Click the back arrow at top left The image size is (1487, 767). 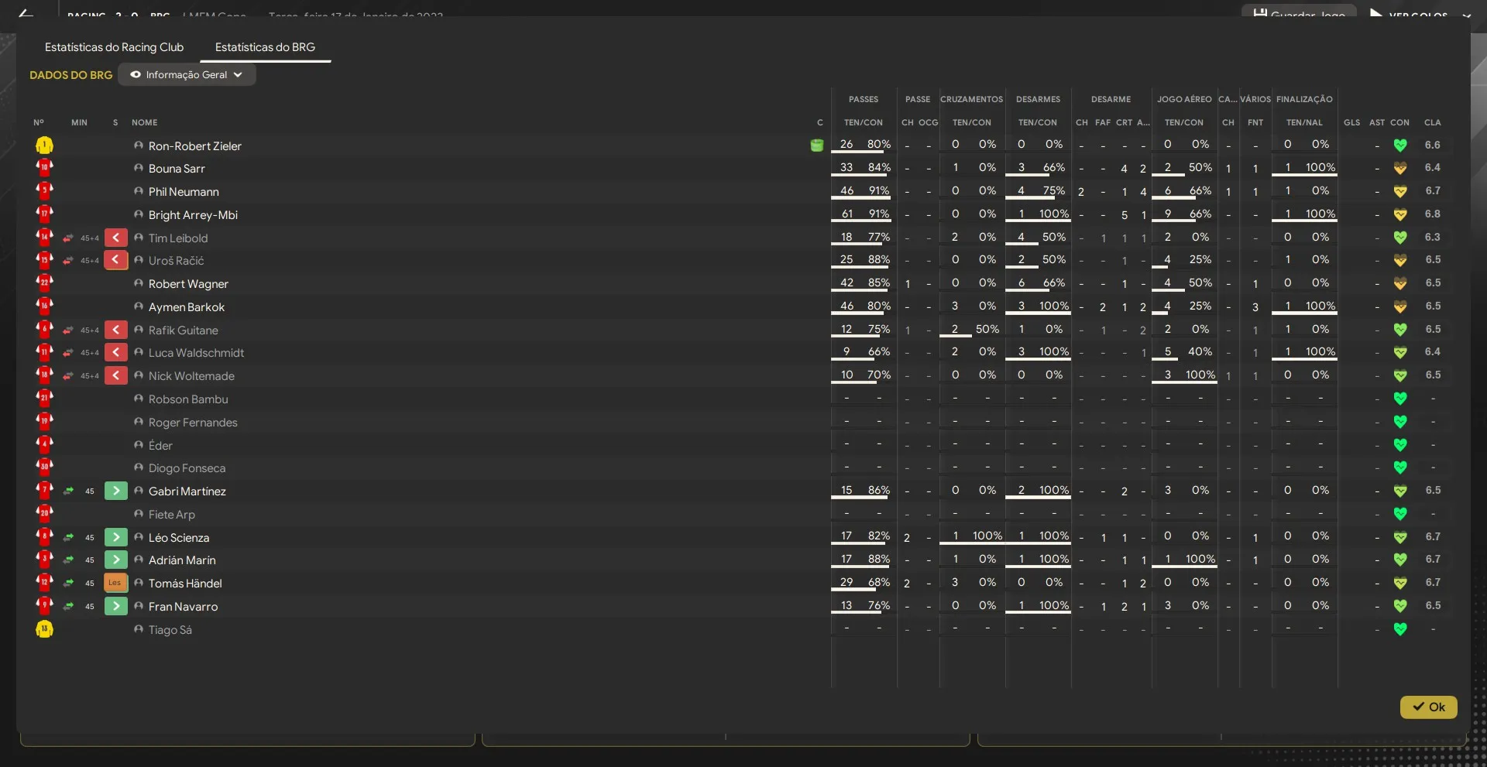point(26,14)
